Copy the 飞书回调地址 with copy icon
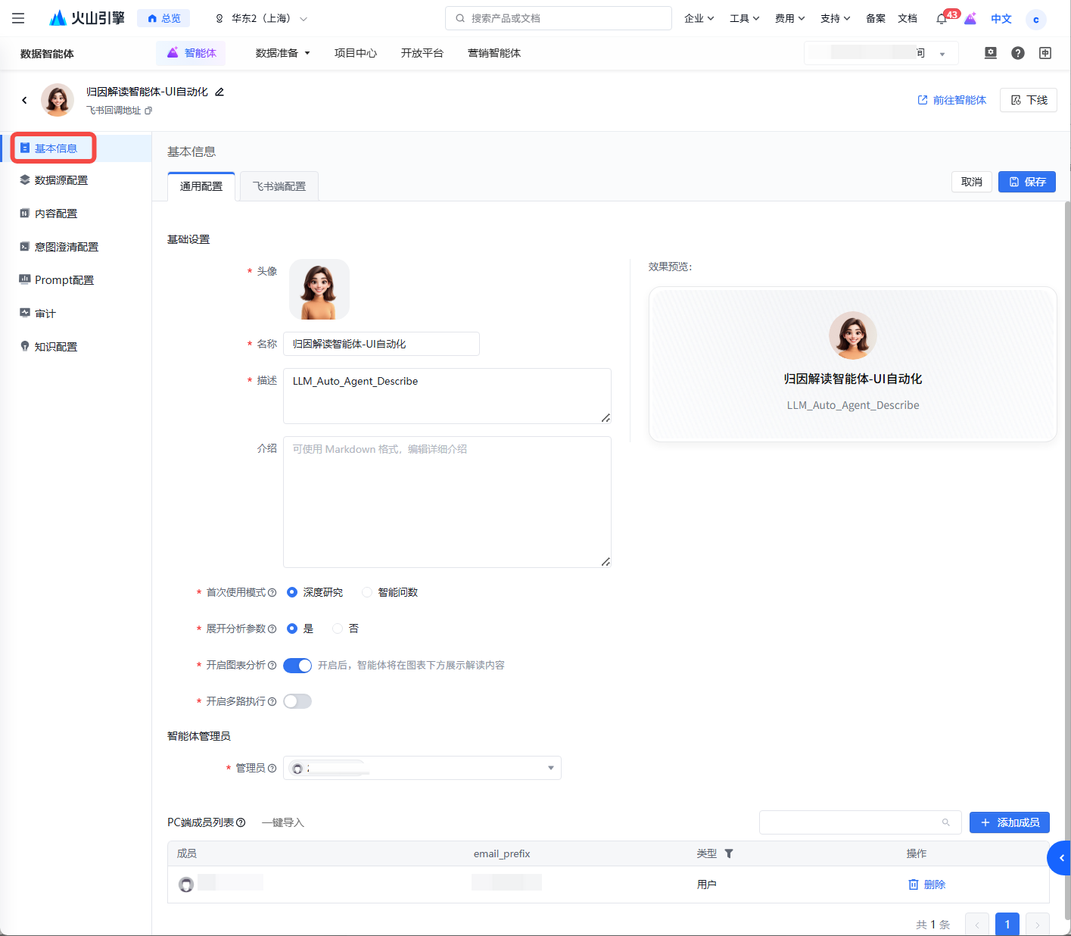This screenshot has width=1071, height=936. 148,111
